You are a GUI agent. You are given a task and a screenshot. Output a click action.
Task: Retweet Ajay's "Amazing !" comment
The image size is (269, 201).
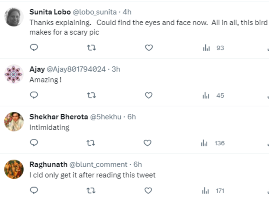coord(91,95)
